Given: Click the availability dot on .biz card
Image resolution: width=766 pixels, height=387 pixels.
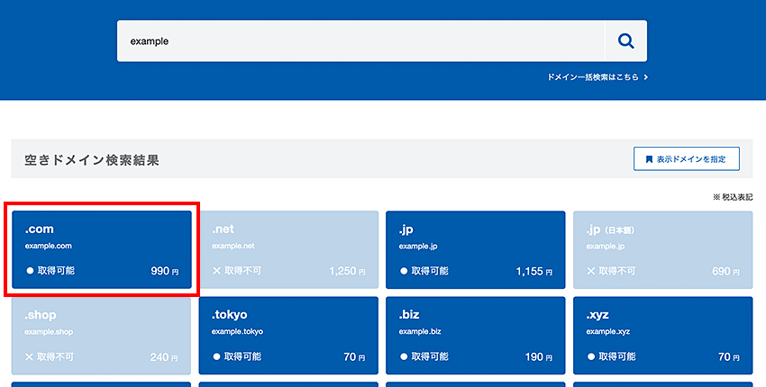Looking at the screenshot, I should [x=404, y=357].
